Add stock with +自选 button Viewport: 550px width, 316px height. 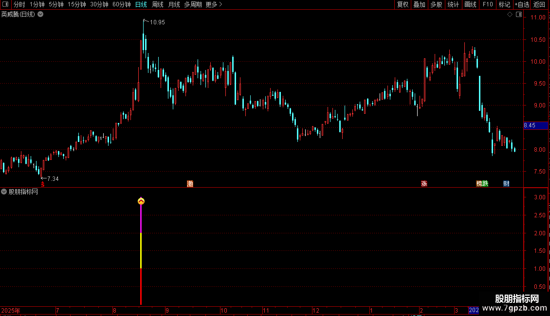522,4
